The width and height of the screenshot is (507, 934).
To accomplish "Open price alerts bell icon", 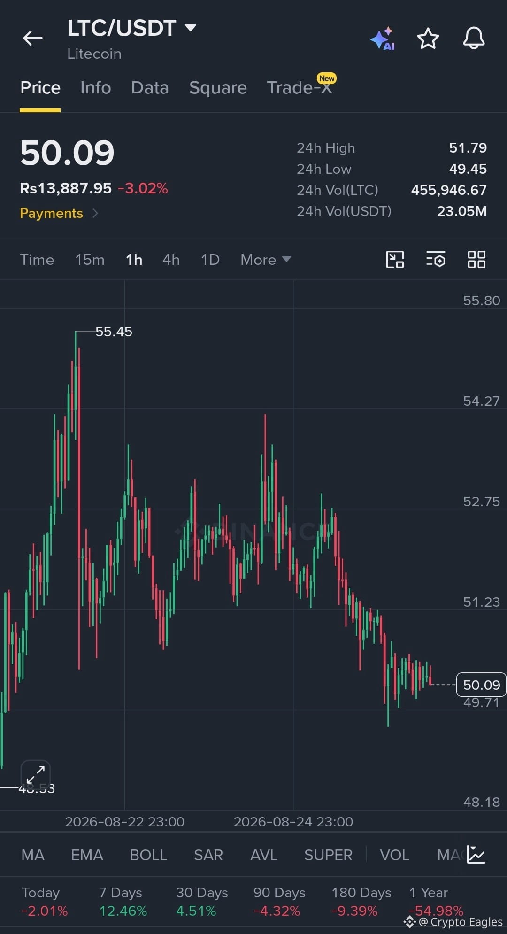I will (474, 38).
